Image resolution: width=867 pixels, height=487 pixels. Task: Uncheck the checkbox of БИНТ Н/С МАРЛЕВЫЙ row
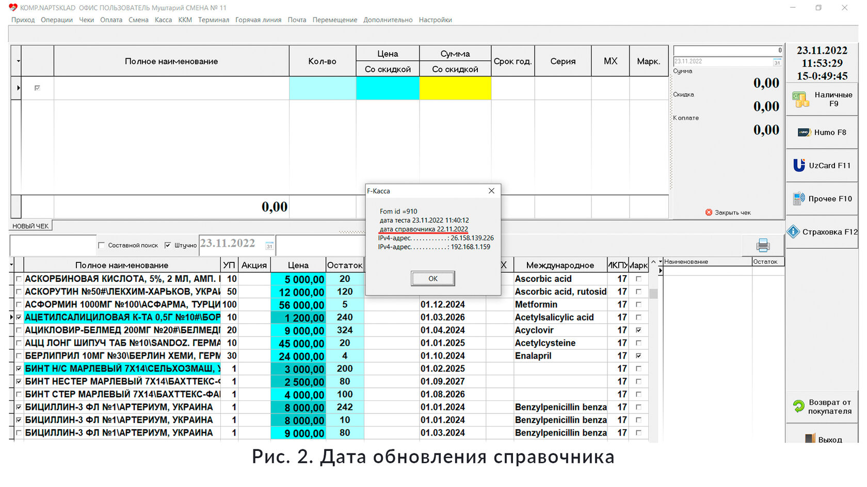[19, 368]
